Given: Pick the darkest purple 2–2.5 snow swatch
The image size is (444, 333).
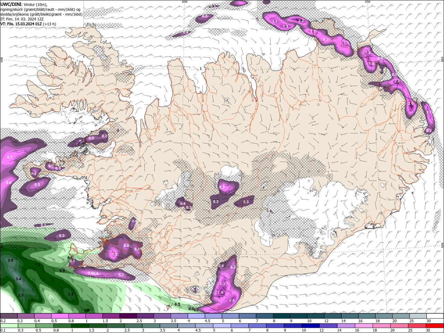Looking at the screenshot, I should [x=128, y=316].
